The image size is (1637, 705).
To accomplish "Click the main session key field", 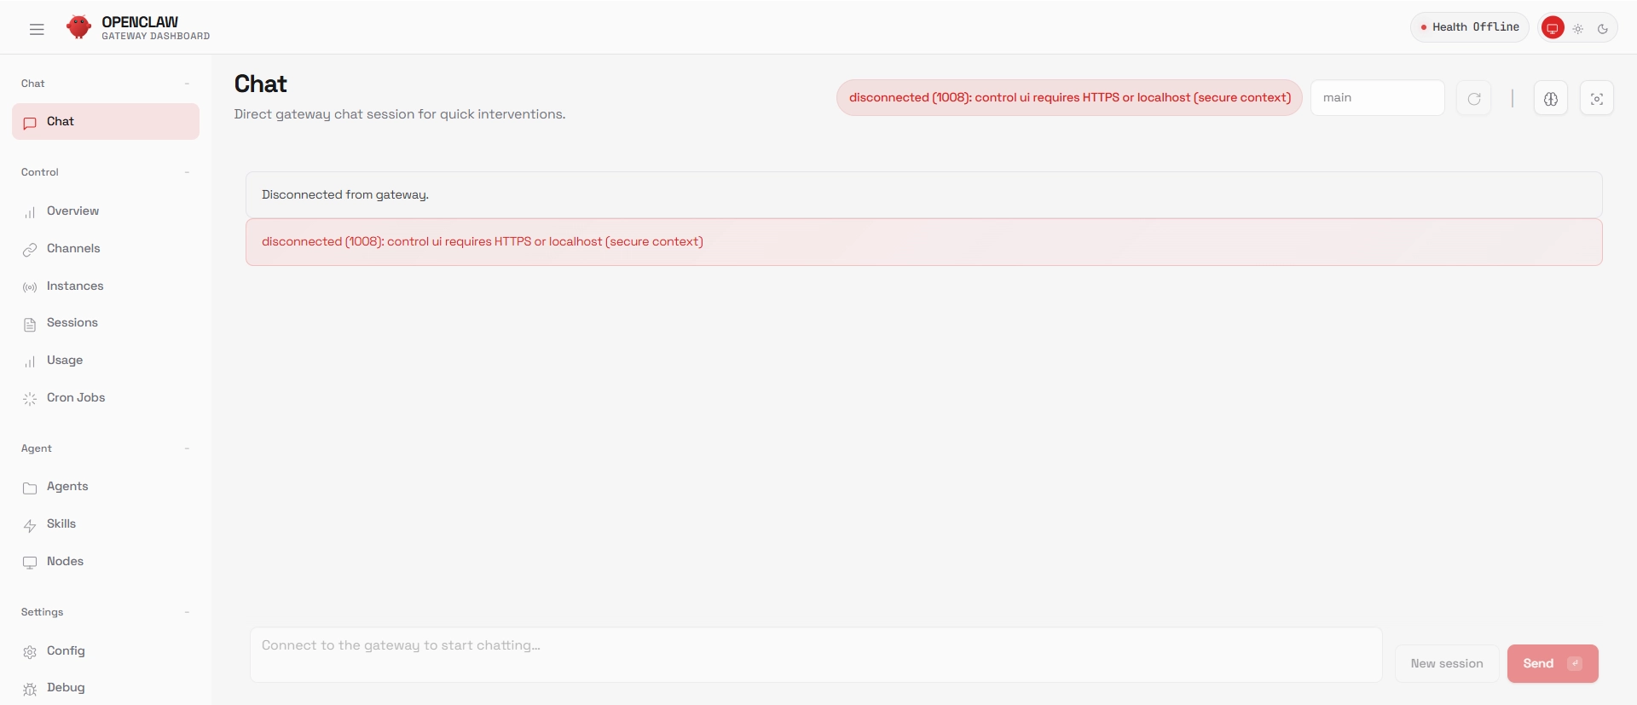I will 1377,98.
